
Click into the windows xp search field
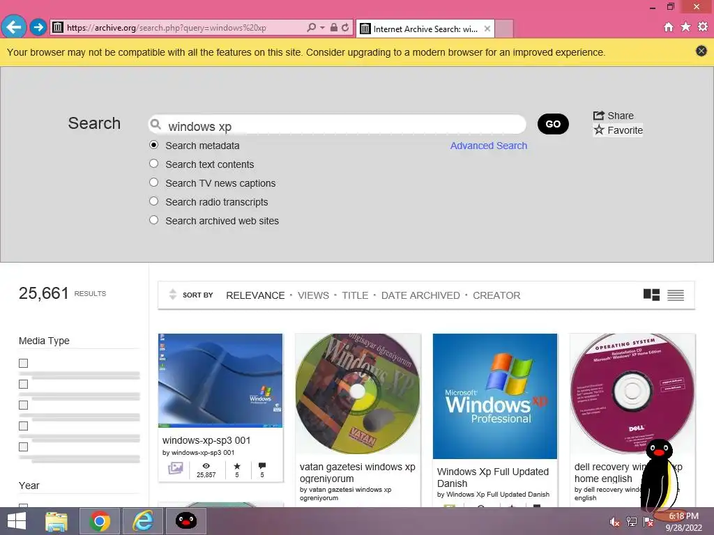click(x=337, y=125)
